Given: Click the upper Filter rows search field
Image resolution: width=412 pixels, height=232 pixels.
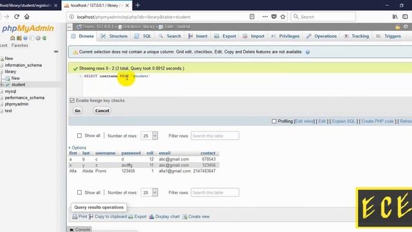Looking at the screenshot, I should [x=215, y=136].
